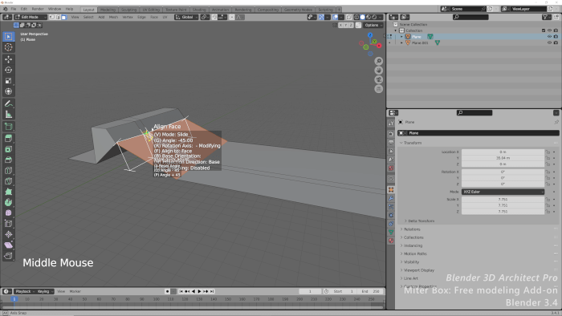The height and width of the screenshot is (316, 562).
Task: Open the Edit Mode dropdown
Action: [x=31, y=17]
